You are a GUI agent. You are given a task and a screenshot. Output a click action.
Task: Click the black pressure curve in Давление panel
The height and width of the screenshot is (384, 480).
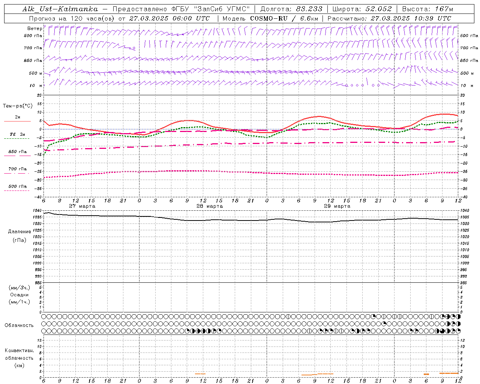coord(251,220)
